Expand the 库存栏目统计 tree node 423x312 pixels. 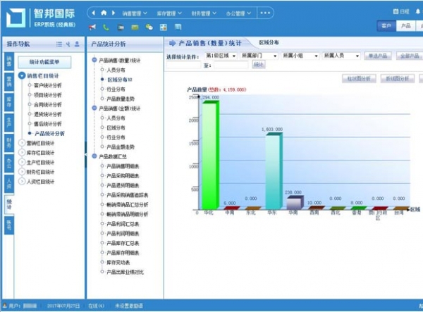point(22,153)
